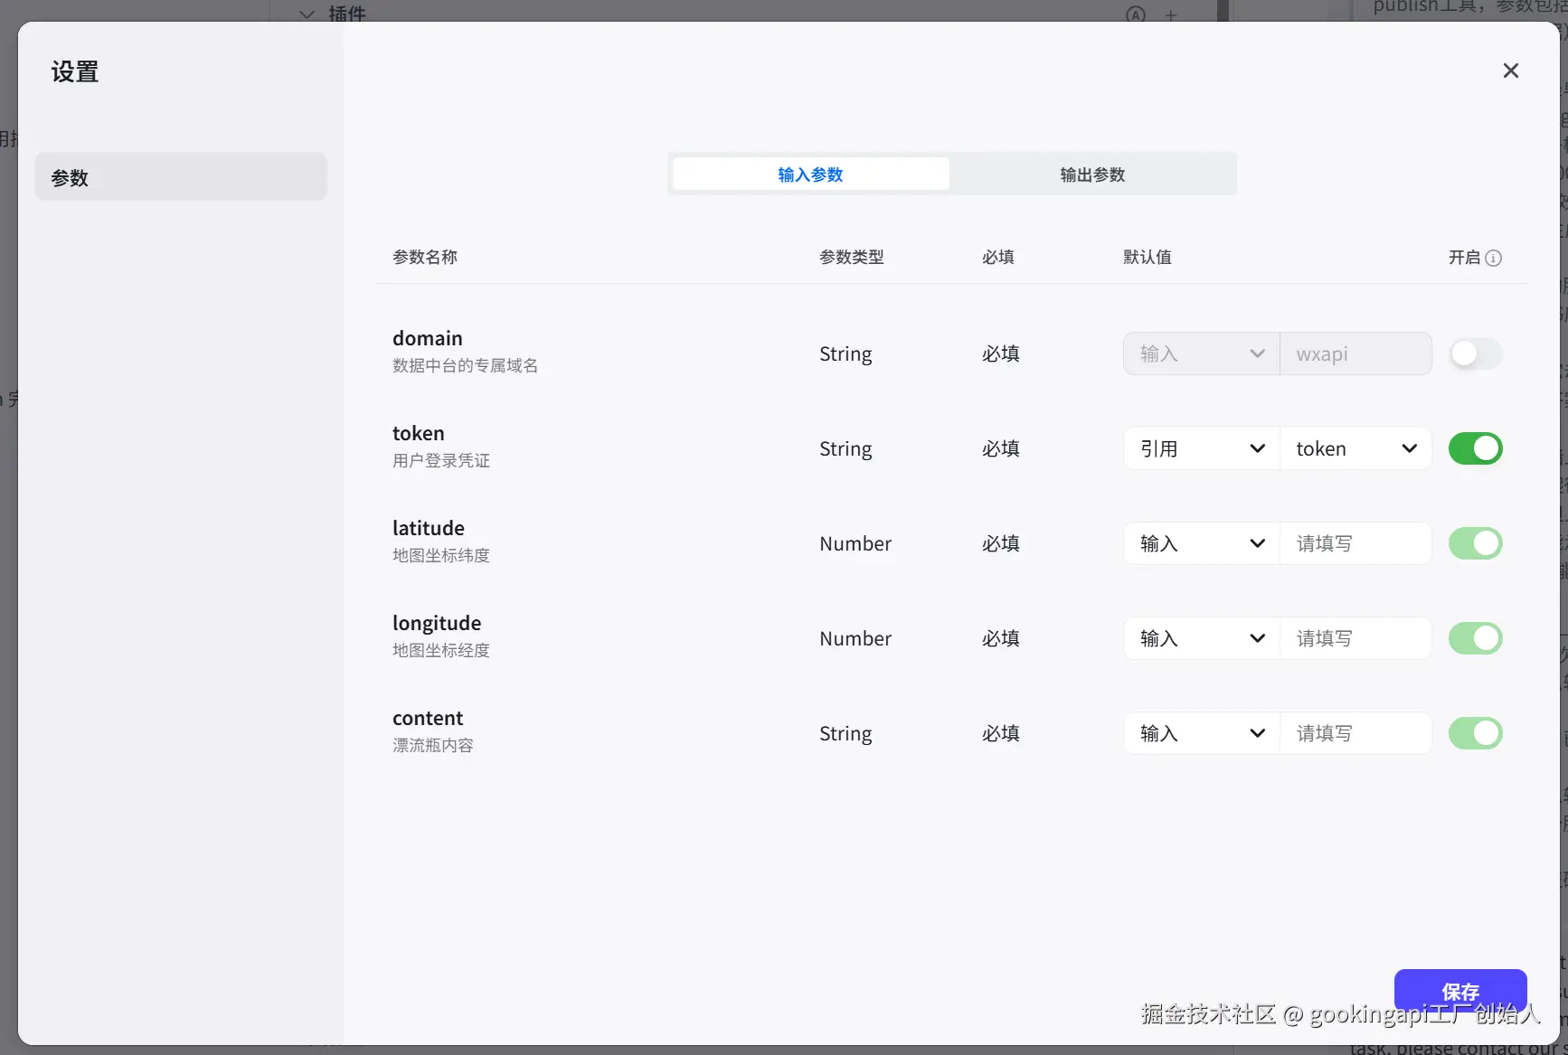Open the 输入 dropdown for longitude
The width and height of the screenshot is (1568, 1055).
click(1200, 637)
